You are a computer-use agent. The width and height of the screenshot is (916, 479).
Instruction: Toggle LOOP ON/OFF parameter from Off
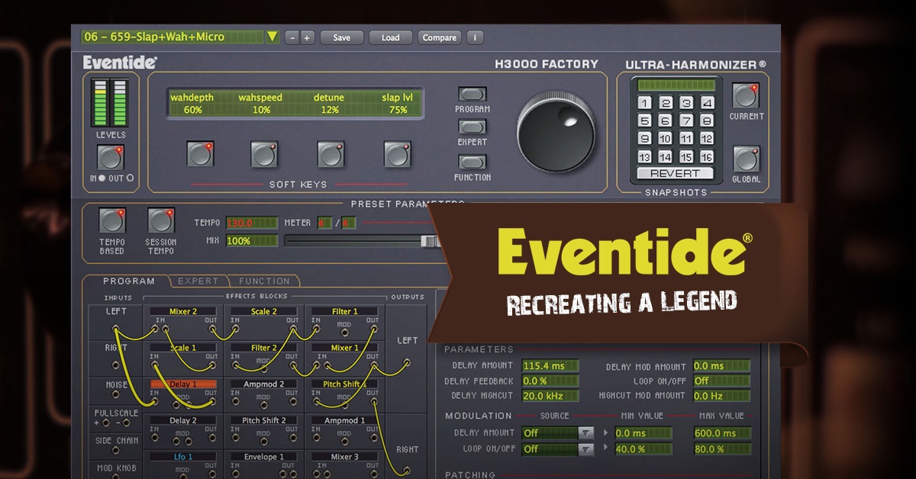pyautogui.click(x=723, y=381)
